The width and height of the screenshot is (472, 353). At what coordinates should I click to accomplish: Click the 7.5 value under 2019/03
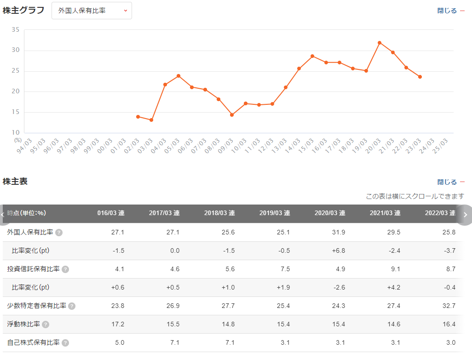pos(285,269)
